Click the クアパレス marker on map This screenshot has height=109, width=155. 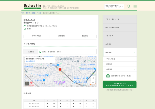[x=85, y=61]
